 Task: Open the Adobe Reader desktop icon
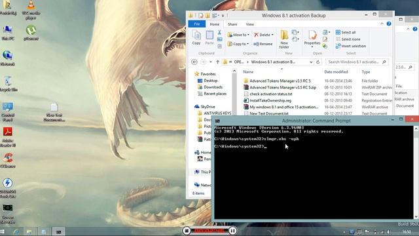click(8, 137)
